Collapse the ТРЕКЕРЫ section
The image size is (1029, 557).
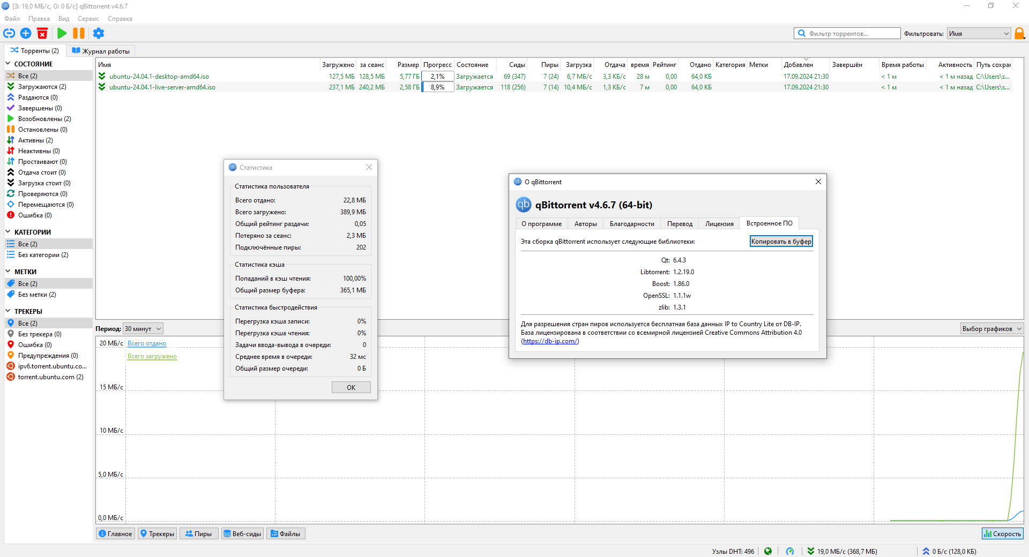click(x=8, y=311)
